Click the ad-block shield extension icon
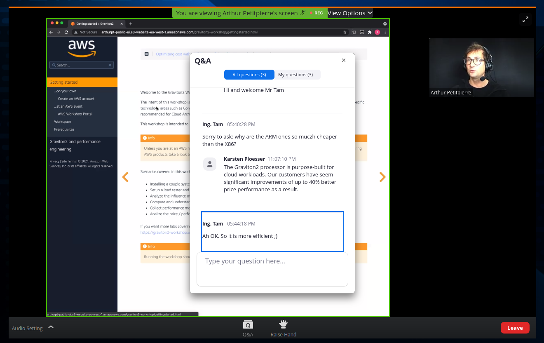 354,32
